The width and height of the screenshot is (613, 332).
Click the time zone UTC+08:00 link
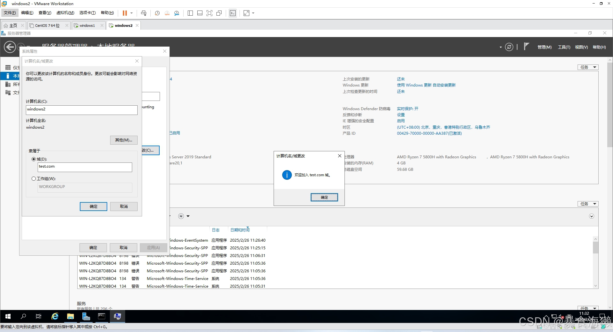point(443,127)
